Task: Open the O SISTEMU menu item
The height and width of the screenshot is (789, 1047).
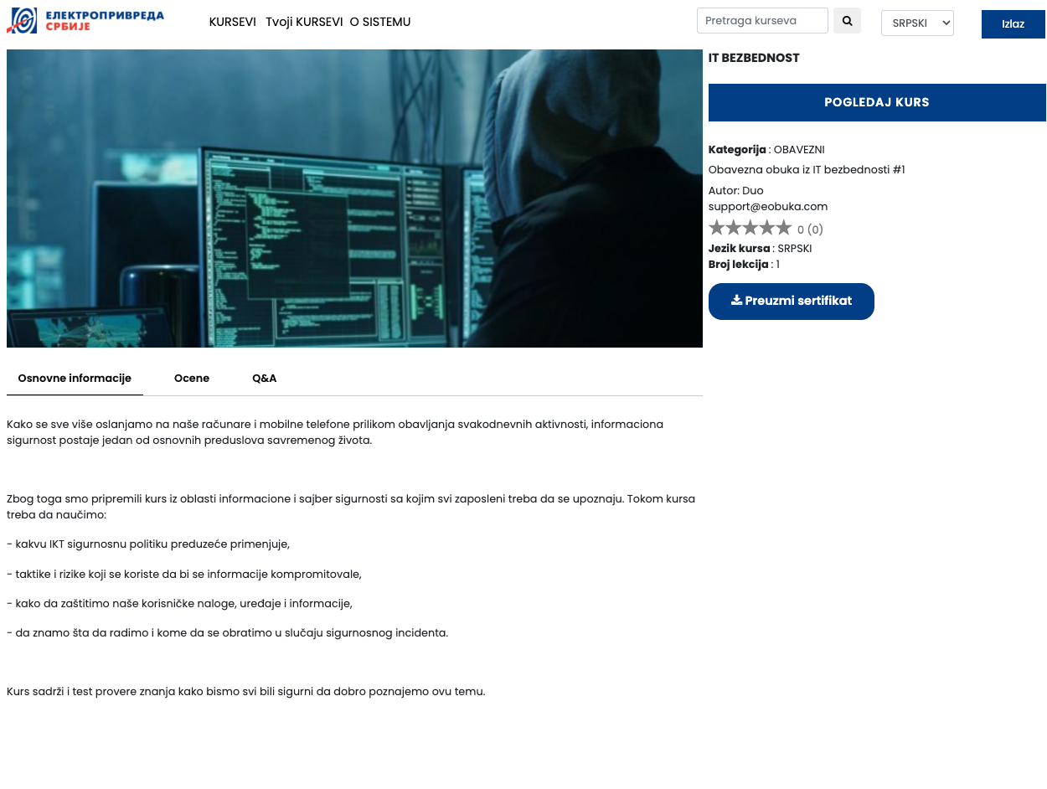Action: (380, 23)
